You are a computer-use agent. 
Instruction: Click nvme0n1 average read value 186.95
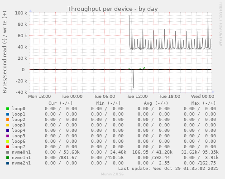(140, 152)
